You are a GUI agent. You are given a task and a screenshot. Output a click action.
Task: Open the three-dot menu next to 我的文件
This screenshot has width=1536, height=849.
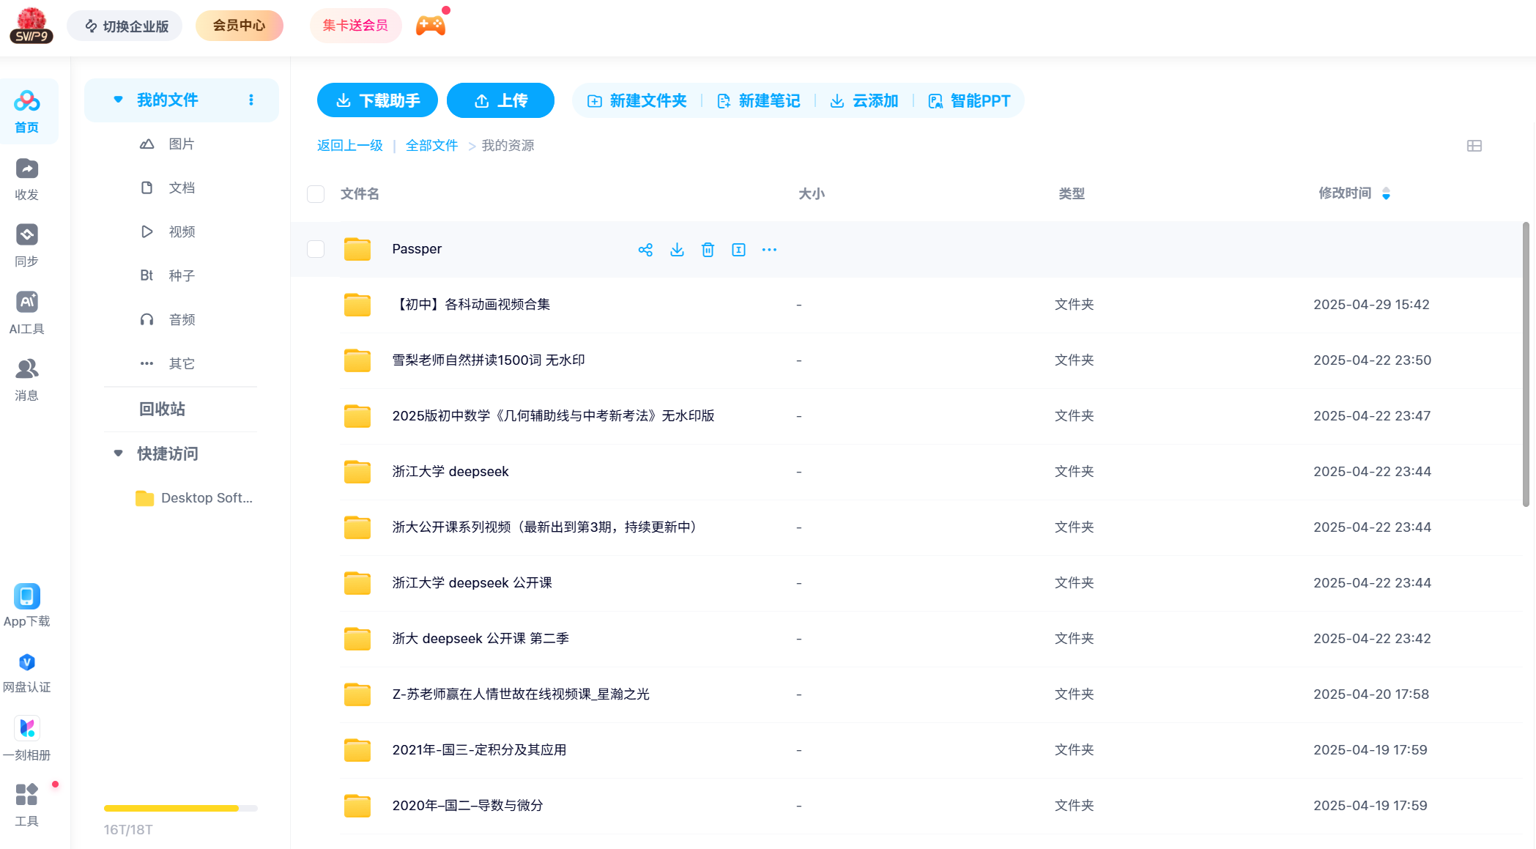point(251,100)
